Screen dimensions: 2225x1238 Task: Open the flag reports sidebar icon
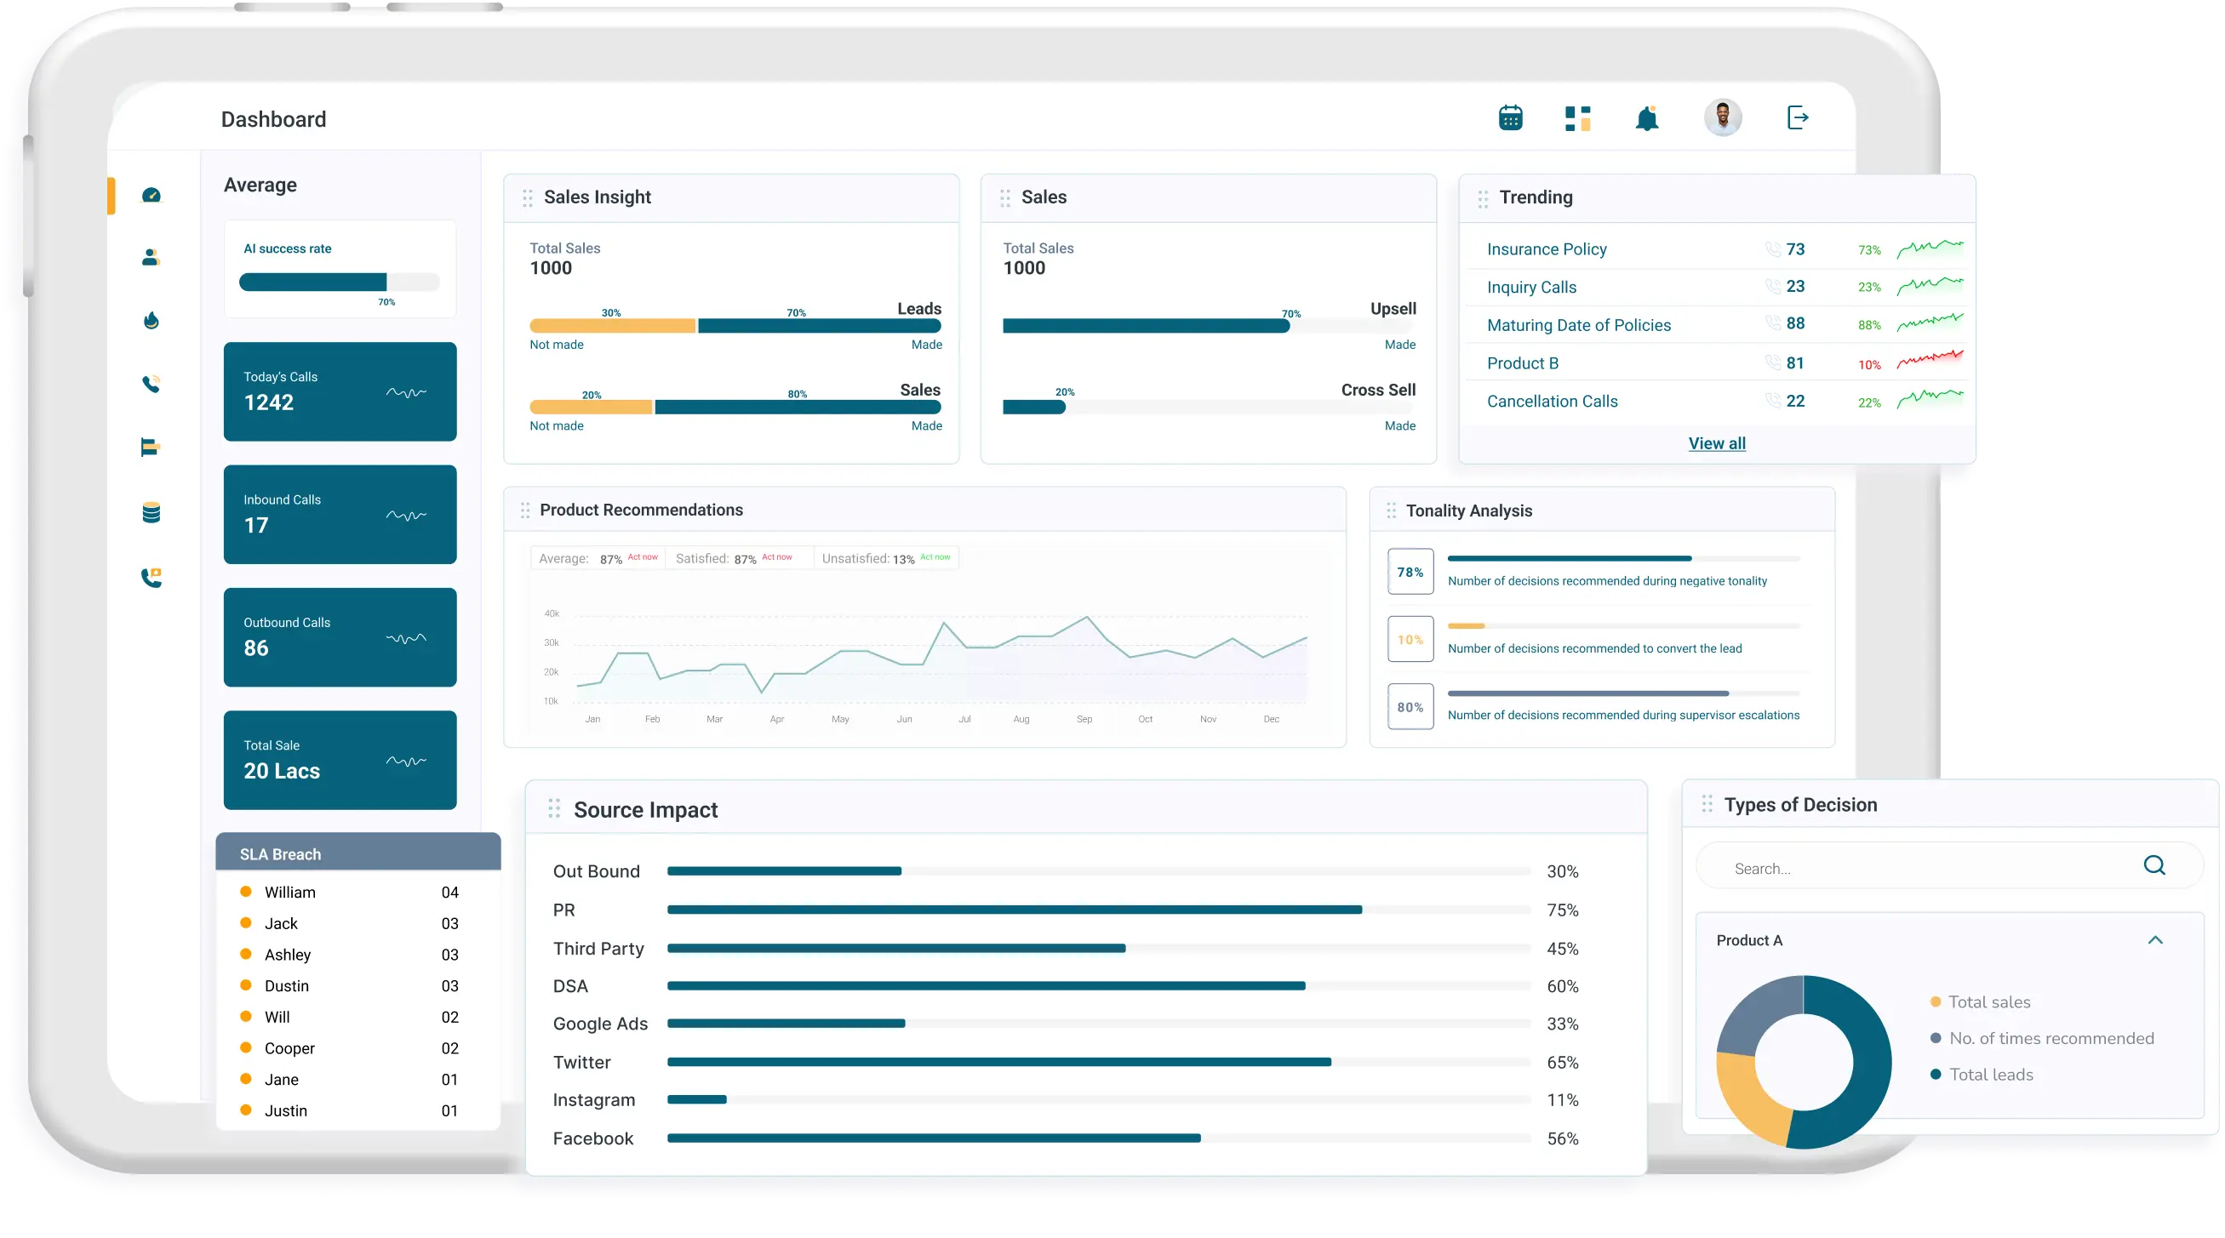tap(151, 448)
